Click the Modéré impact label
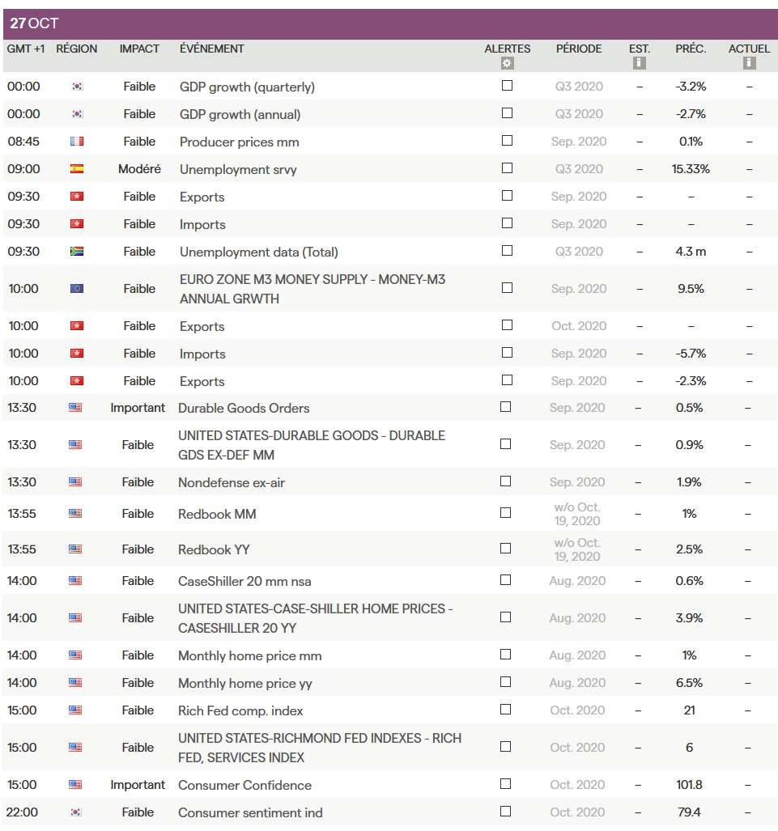This screenshot has height=831, width=778. click(x=139, y=169)
